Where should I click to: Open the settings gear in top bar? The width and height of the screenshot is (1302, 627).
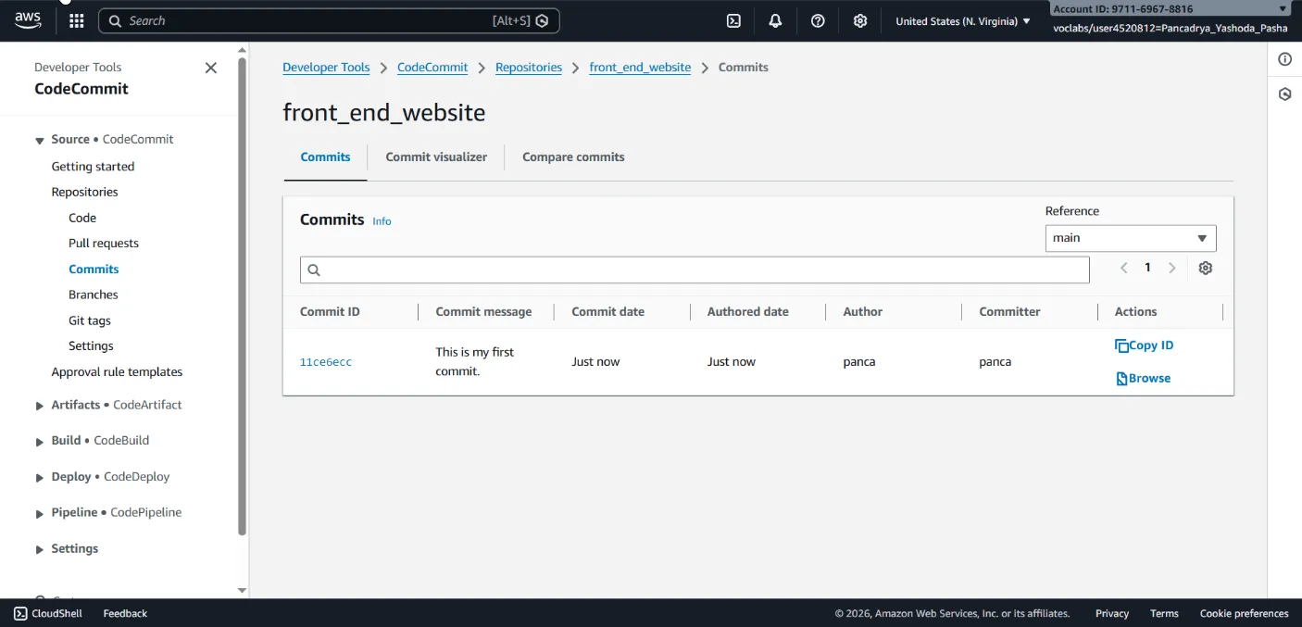point(860,20)
